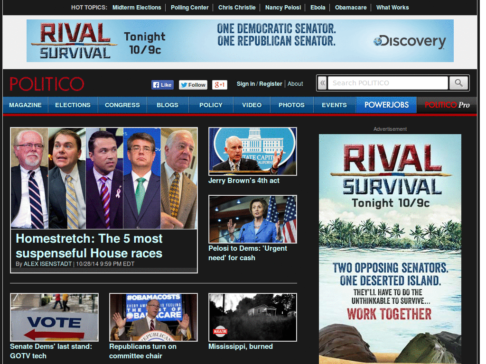Focus the Search POLITICO input field
486x364 pixels.
pos(388,83)
